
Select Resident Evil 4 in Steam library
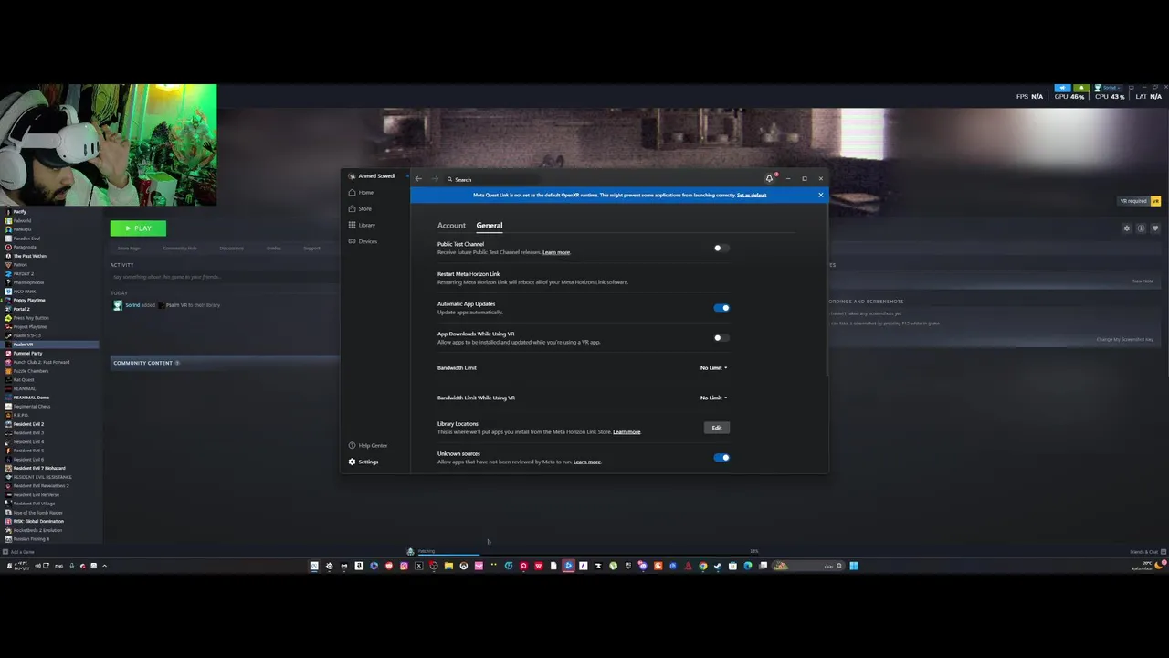pos(49,442)
